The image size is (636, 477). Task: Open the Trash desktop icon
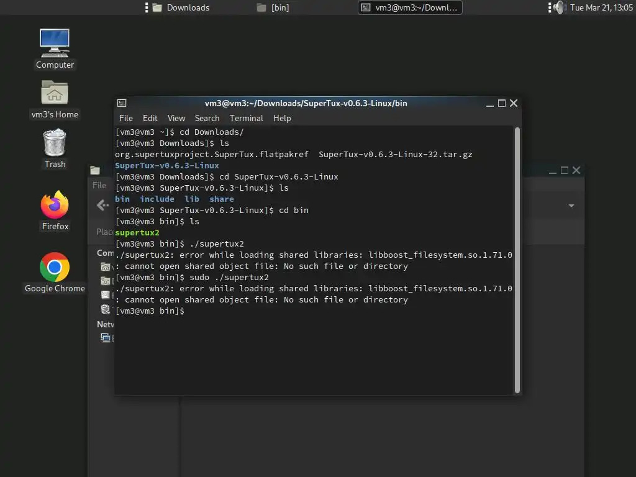point(55,148)
